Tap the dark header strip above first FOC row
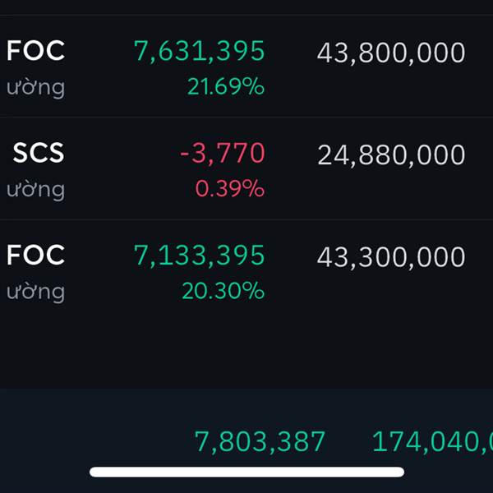This screenshot has width=493, height=493. tap(246, 7)
